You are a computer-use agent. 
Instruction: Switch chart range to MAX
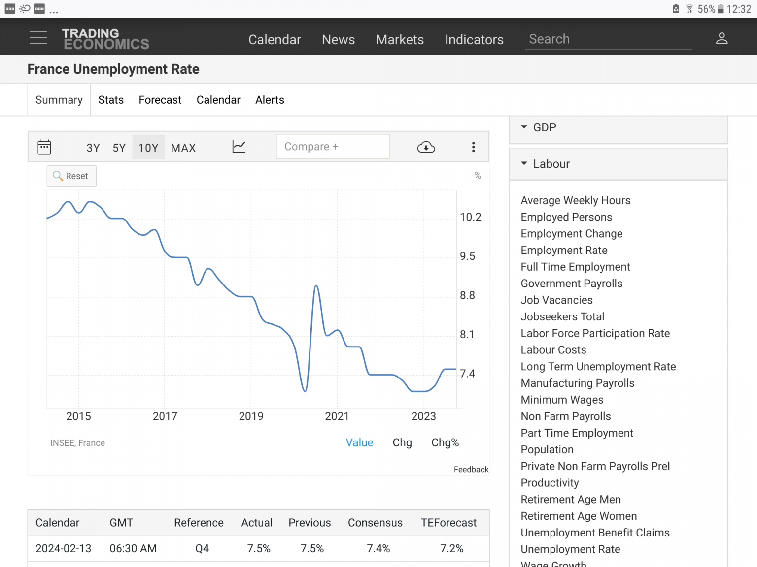pos(183,148)
